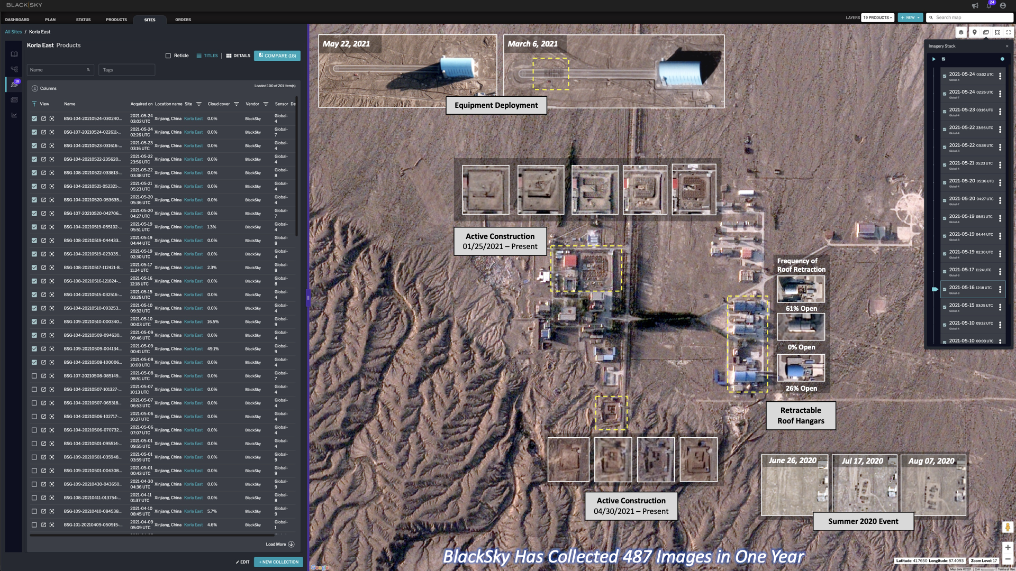
Task: Click the remove-all minus icon in Imagery Stack
Action: (1002, 59)
